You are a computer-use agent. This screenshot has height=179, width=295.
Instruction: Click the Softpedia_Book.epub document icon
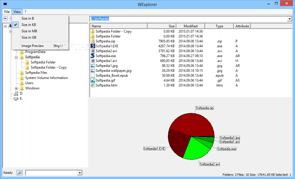pos(93,76)
